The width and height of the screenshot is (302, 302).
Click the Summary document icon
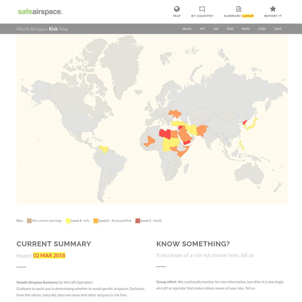[239, 9]
